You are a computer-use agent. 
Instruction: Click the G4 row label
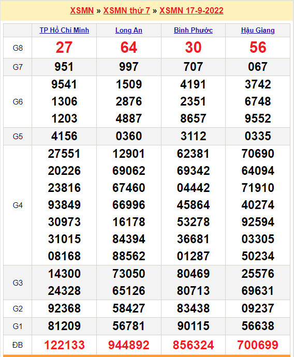(x=18, y=205)
